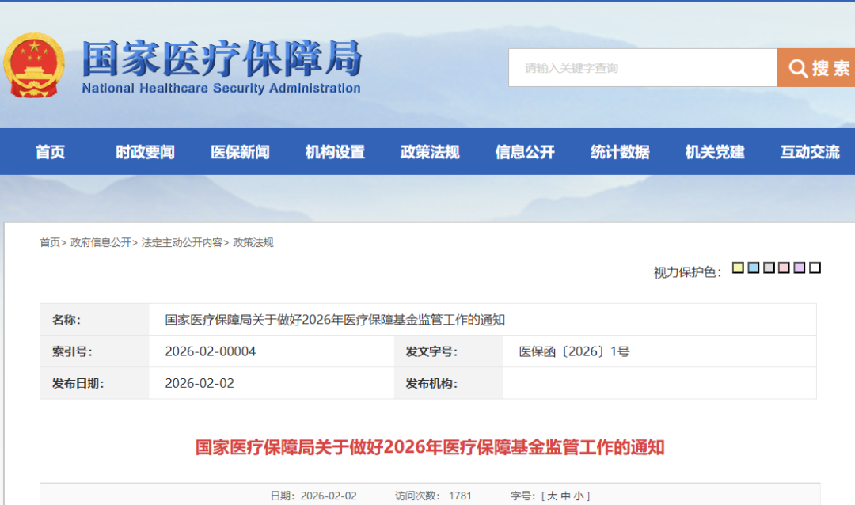
Task: Click the 政府信息公开 breadcrumb link
Action: 101,243
